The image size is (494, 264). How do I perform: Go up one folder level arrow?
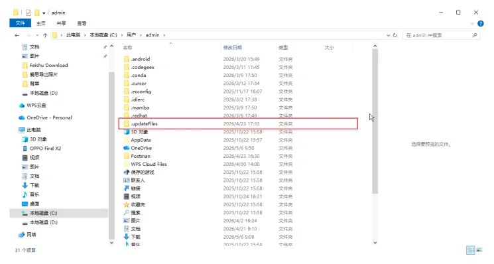(x=45, y=35)
